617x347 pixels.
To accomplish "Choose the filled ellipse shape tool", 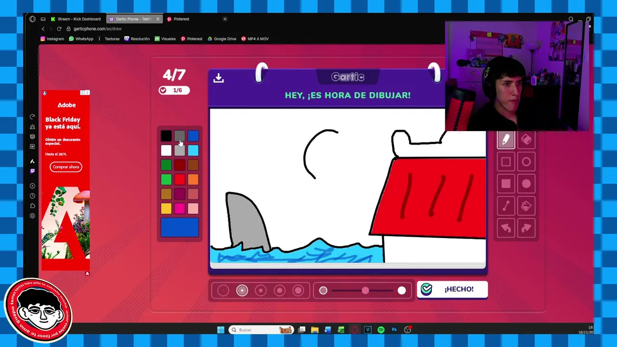I will [x=526, y=184].
